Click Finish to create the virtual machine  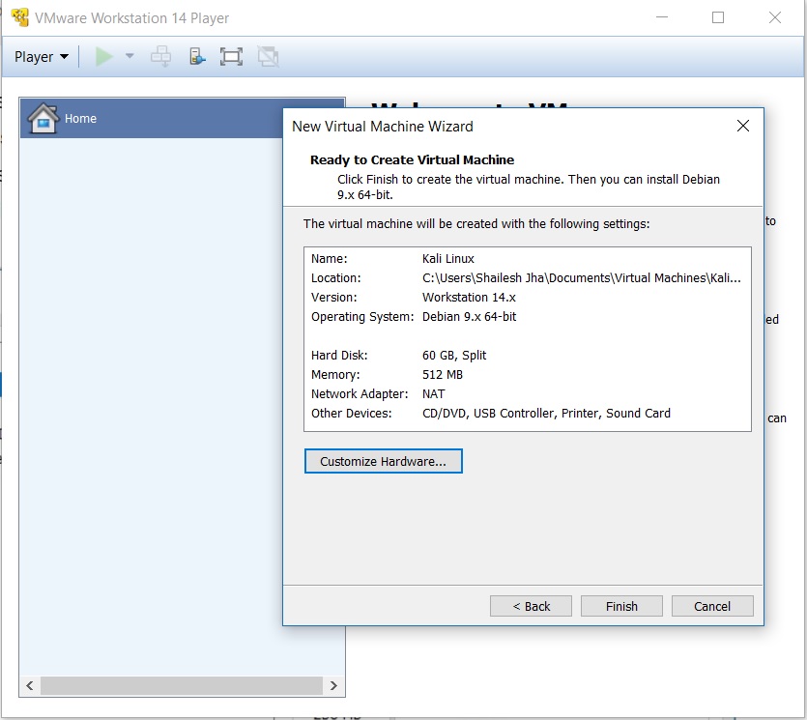[x=621, y=606]
